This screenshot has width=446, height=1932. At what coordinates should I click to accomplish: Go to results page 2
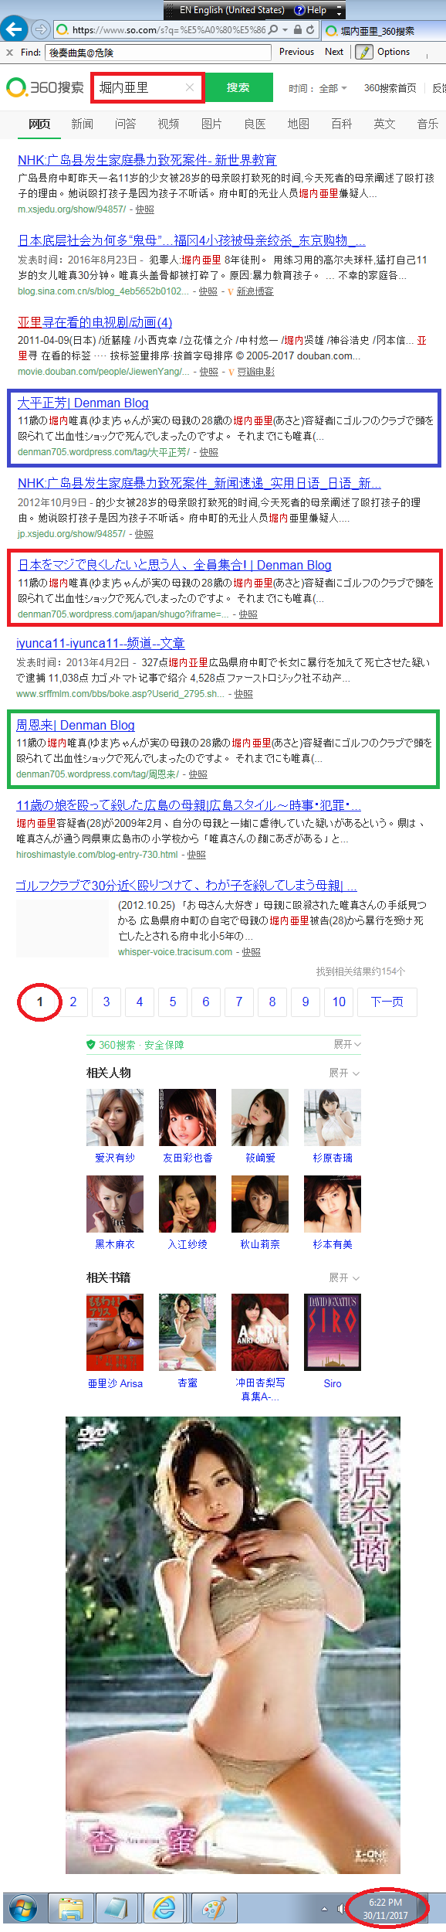tap(73, 1002)
